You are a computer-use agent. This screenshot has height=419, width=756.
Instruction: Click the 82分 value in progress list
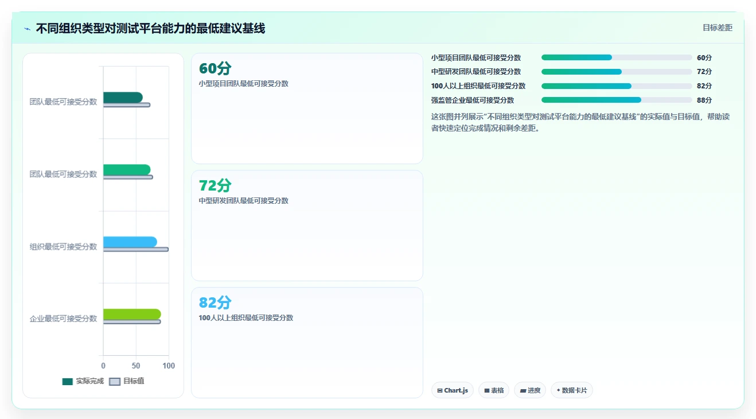click(x=704, y=86)
